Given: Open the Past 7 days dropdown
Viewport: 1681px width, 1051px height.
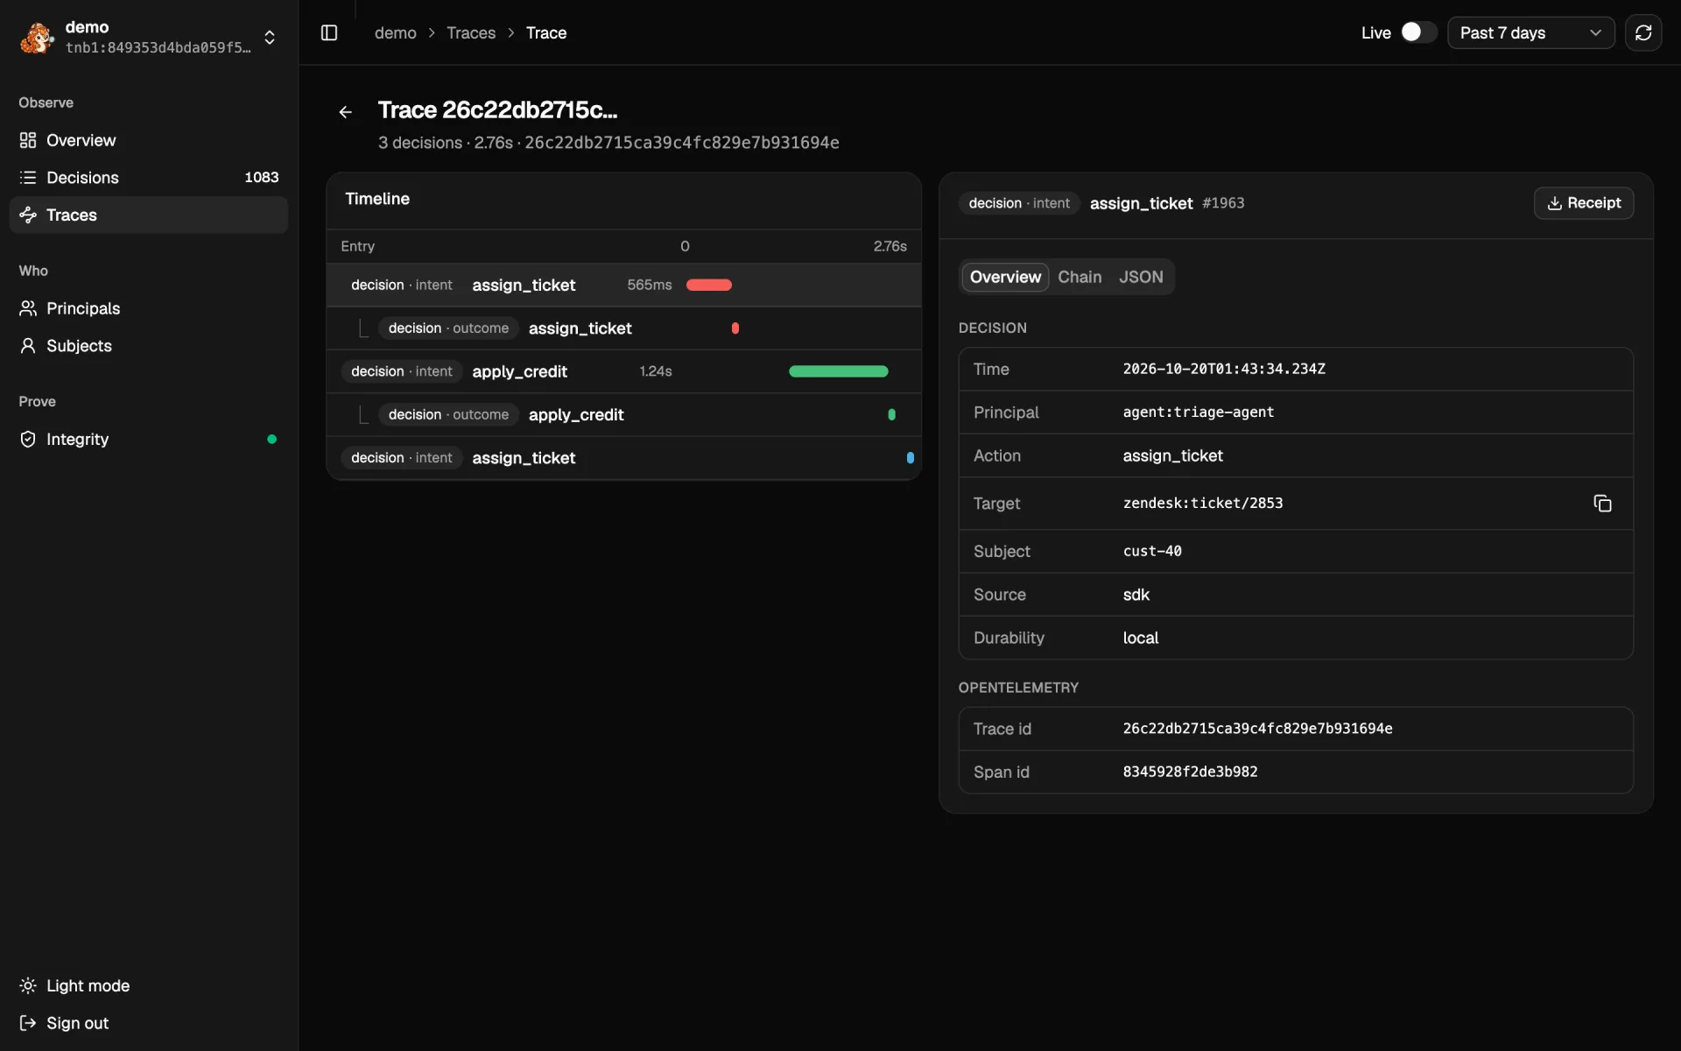Looking at the screenshot, I should (1530, 32).
